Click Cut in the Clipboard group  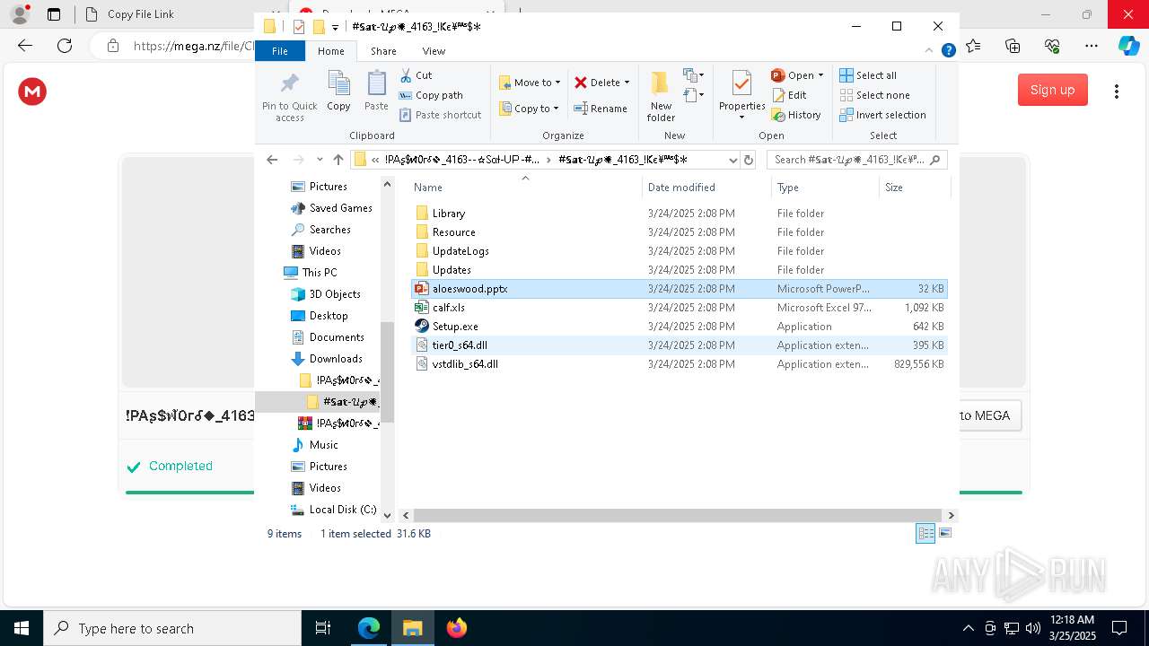(417, 75)
